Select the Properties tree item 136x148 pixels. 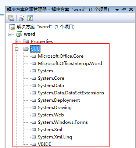pos(42,41)
